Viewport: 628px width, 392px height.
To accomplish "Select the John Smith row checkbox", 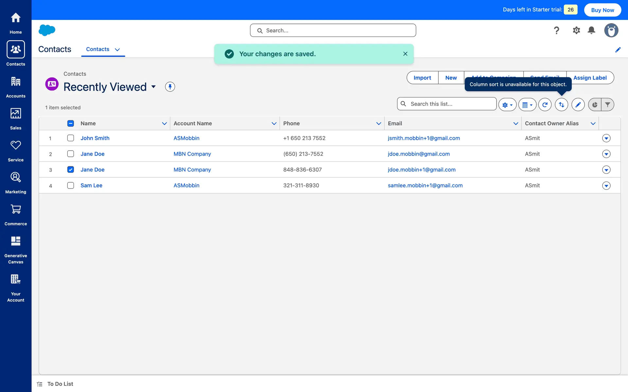I will click(70, 138).
